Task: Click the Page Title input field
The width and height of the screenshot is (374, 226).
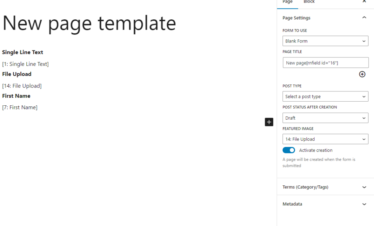Action: 325,63
